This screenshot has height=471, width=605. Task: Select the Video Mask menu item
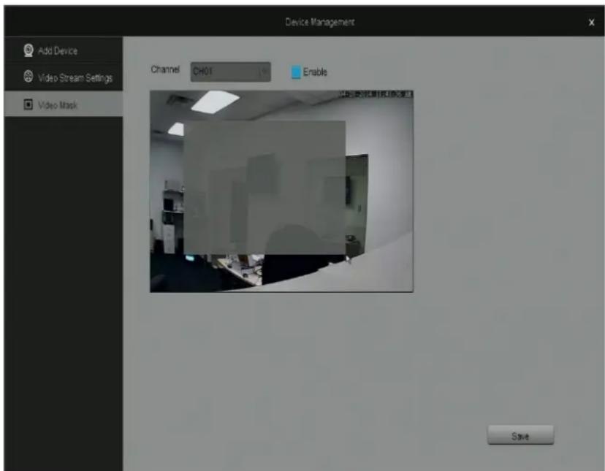pyautogui.click(x=64, y=104)
